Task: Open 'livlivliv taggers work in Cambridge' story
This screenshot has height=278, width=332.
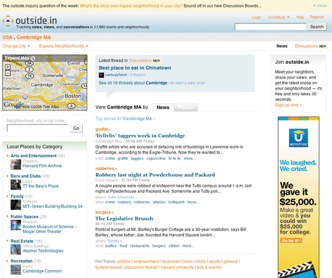Action: tap(140, 135)
